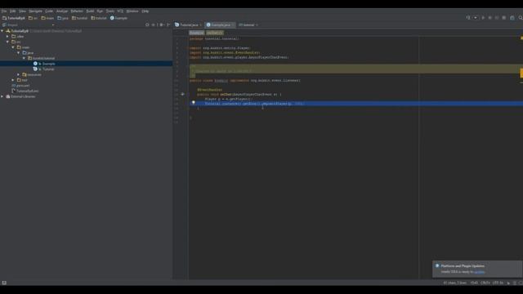Open the Edit menu
Screen dimensions: 523x294
click(x=13, y=11)
